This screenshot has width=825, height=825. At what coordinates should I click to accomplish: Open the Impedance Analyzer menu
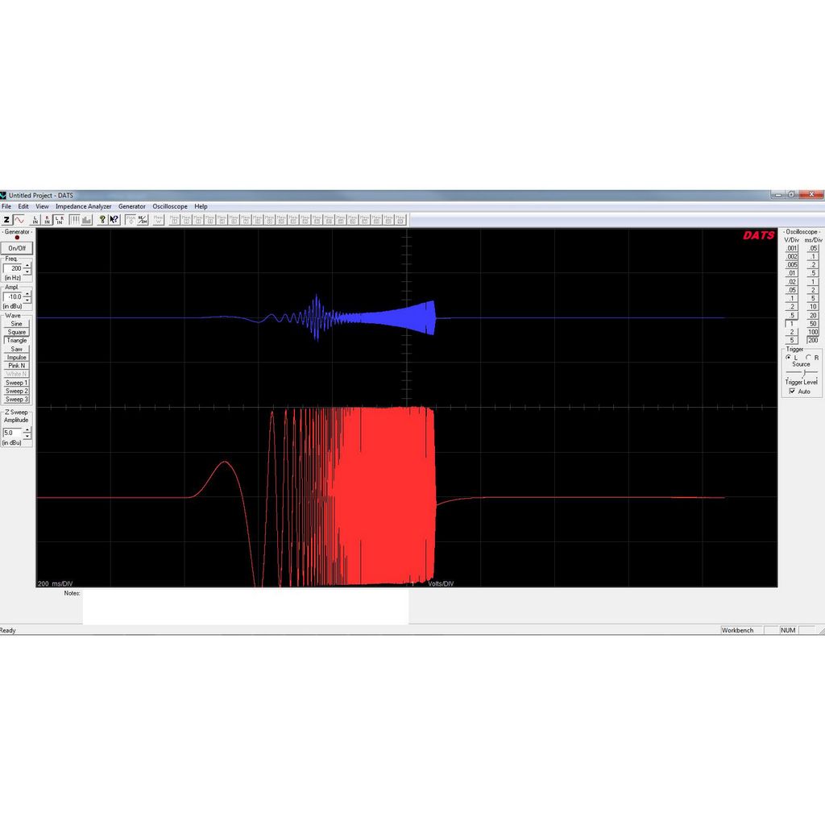click(x=83, y=207)
